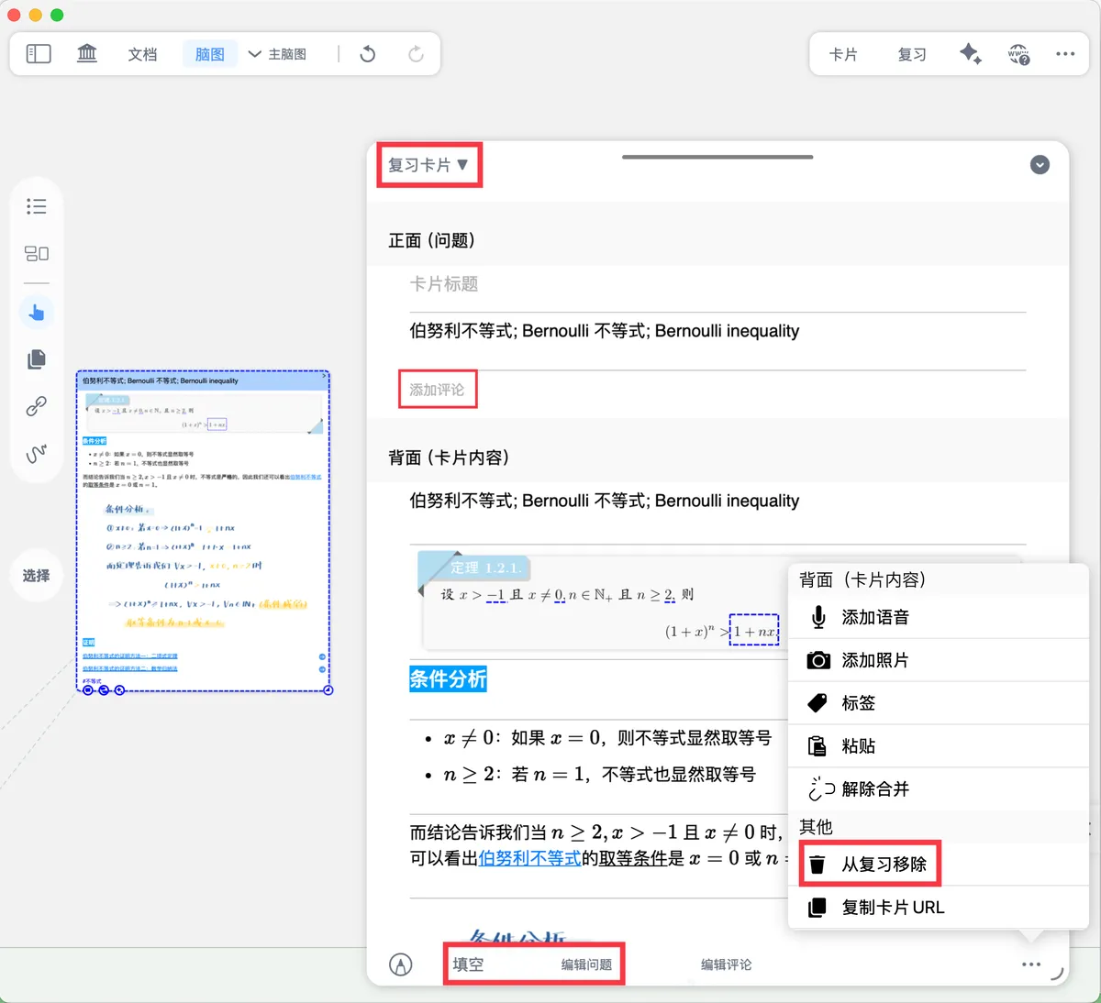Open link 伯努利不等式的证明方法一 in mind map card
The image size is (1101, 1003).
tap(130, 656)
